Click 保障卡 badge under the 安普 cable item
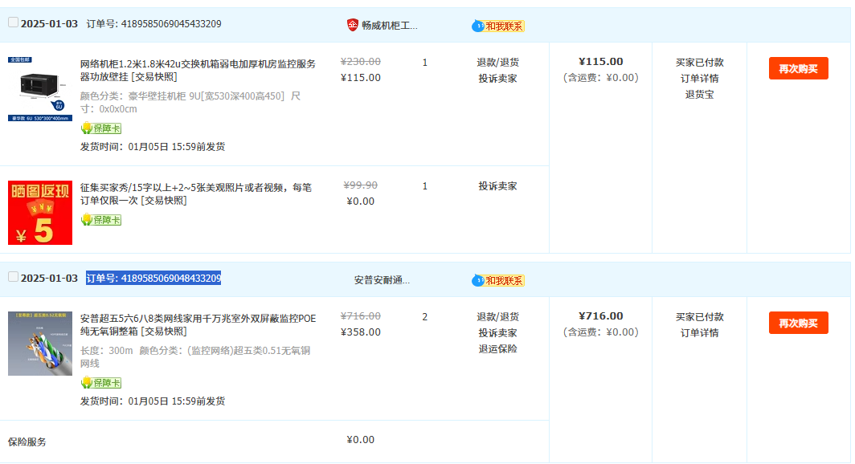Viewport: 855px width, 464px height. [101, 383]
